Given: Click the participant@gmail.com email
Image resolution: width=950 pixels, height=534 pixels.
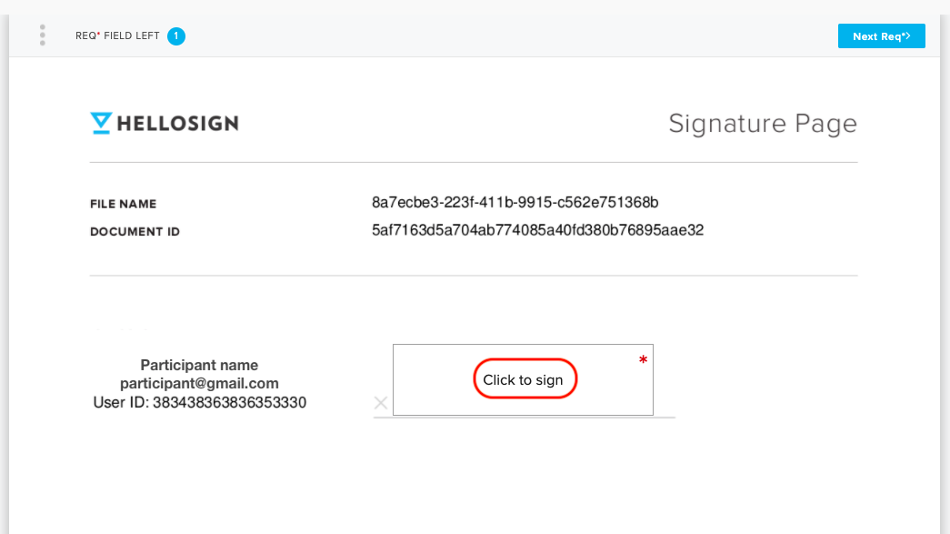Looking at the screenshot, I should tap(199, 384).
